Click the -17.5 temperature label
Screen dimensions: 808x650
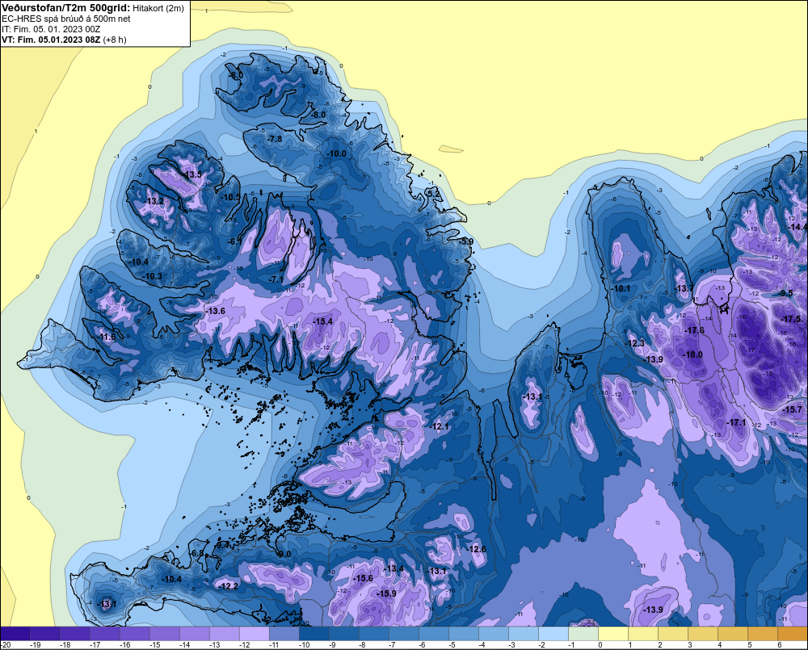pos(791,319)
